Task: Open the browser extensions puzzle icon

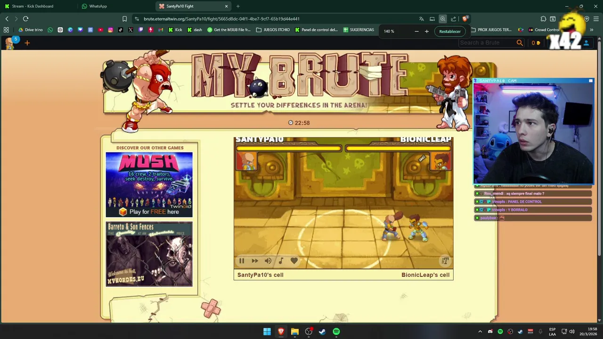Action: (x=543, y=19)
